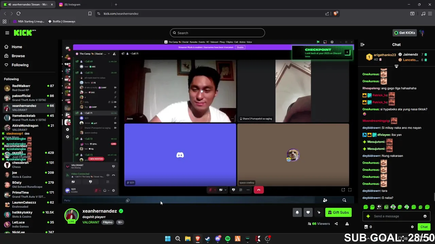Open hstikkytokky recommended channel
This screenshot has height=244, width=435.
(29, 214)
